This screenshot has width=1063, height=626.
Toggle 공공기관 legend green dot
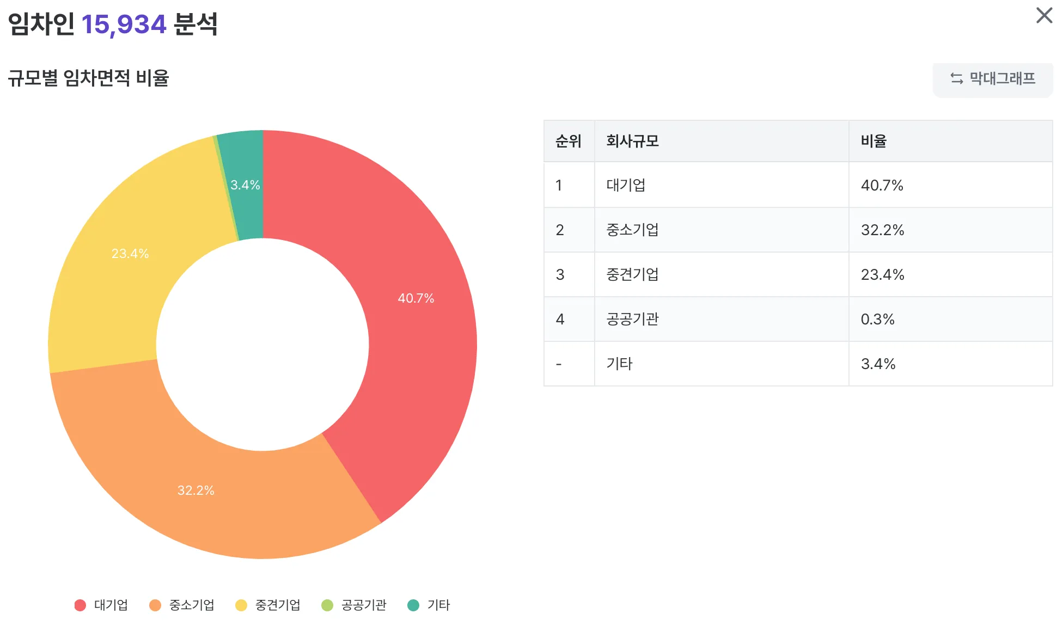click(x=327, y=605)
